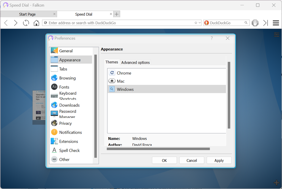Switch to the Themes tab
The width and height of the screenshot is (282, 189).
pyautogui.click(x=112, y=62)
